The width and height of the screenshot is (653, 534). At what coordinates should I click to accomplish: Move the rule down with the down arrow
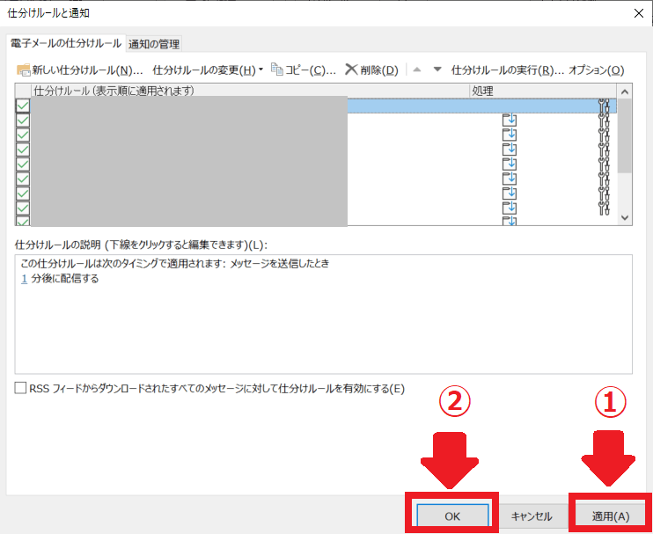point(437,69)
